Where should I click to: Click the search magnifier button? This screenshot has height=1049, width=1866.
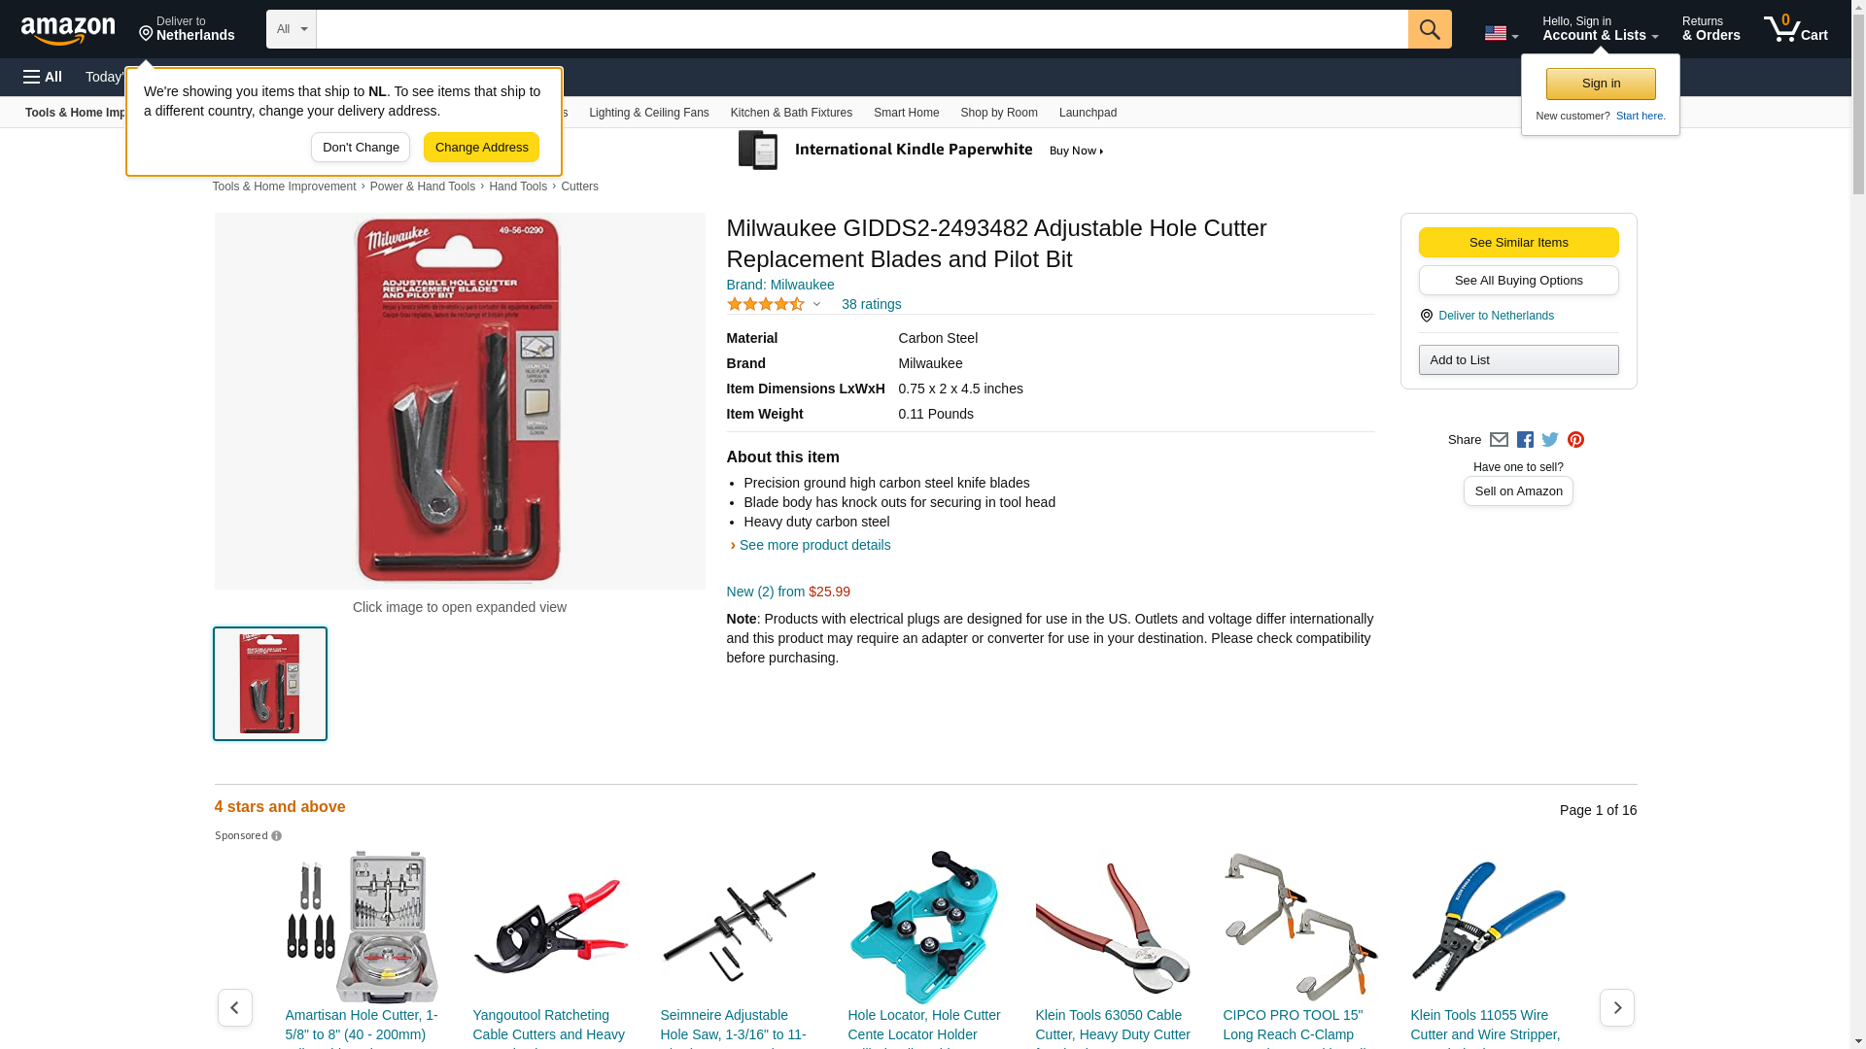[1430, 29]
